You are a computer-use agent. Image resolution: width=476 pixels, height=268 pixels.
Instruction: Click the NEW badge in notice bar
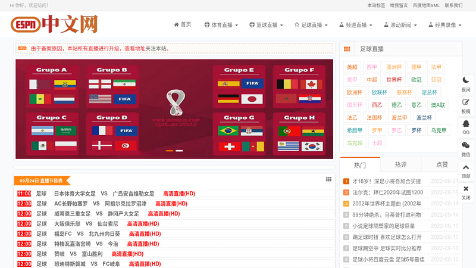[x=22, y=48]
